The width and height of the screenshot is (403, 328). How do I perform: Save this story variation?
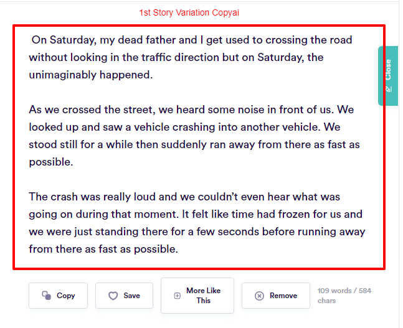tap(124, 296)
